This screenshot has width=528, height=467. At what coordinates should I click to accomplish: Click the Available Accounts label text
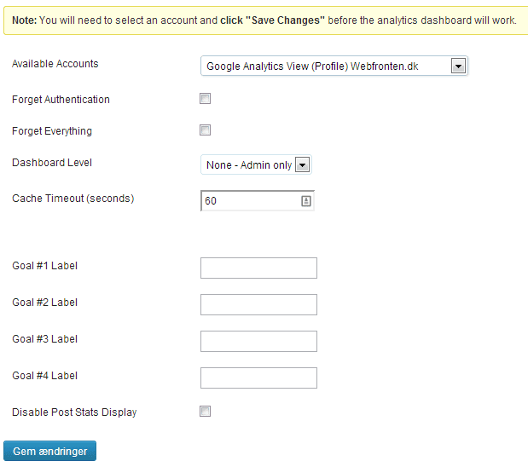click(55, 64)
